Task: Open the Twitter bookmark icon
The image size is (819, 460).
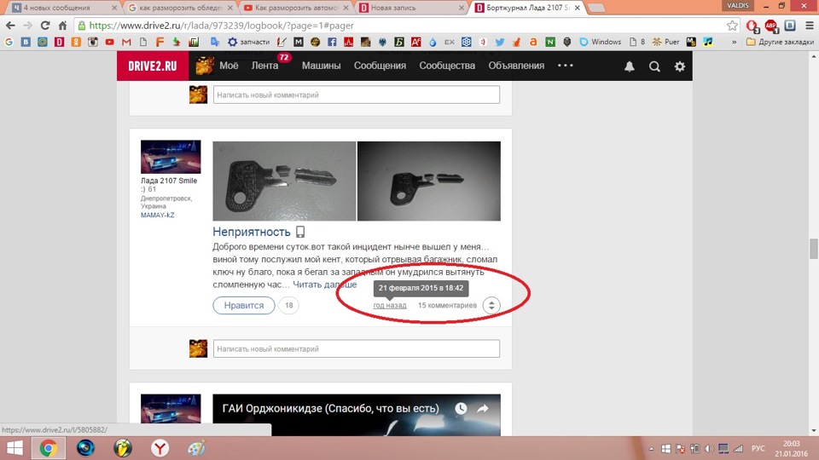Action: pos(500,42)
